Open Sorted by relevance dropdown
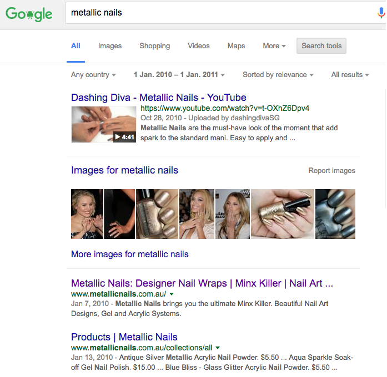 (278, 75)
